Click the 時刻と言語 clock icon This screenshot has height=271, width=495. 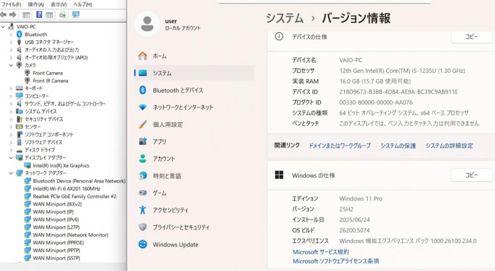point(143,175)
